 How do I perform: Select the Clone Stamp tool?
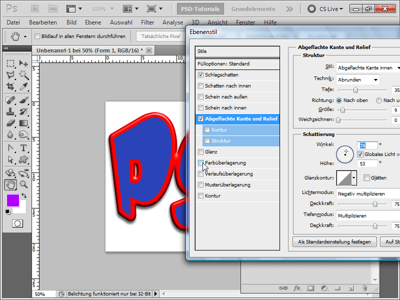tap(10, 111)
